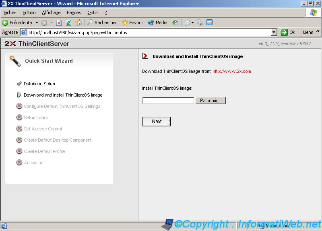This screenshot has width=322, height=231.
Task: Expand the address bar dropdown arrow
Action: pos(274,33)
